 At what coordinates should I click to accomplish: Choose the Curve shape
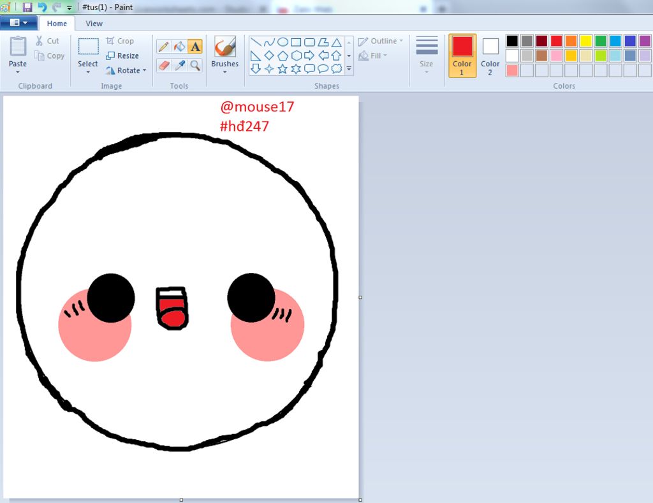pyautogui.click(x=270, y=42)
